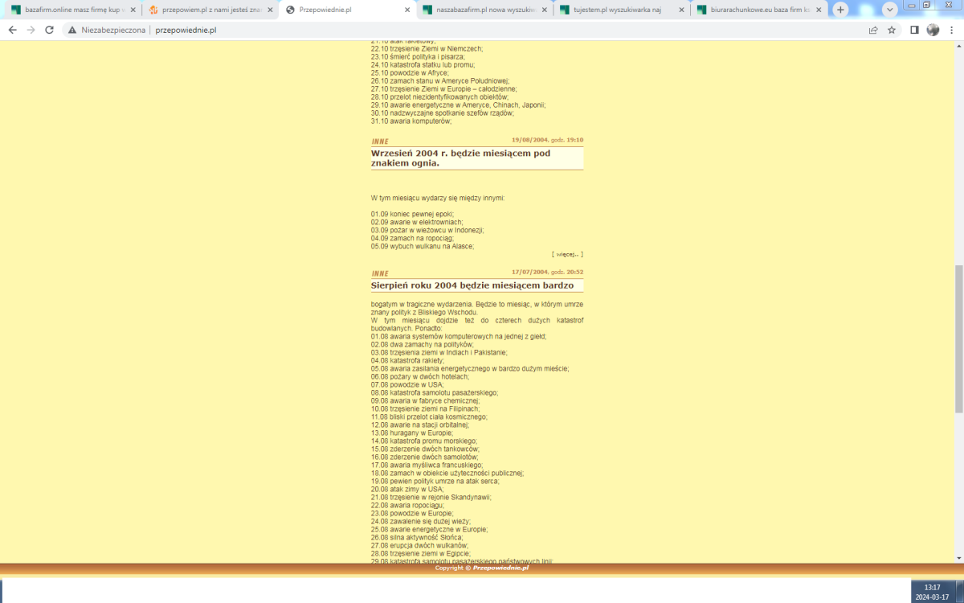Click the browser back arrow
Screen dimensions: 964x603
12,30
